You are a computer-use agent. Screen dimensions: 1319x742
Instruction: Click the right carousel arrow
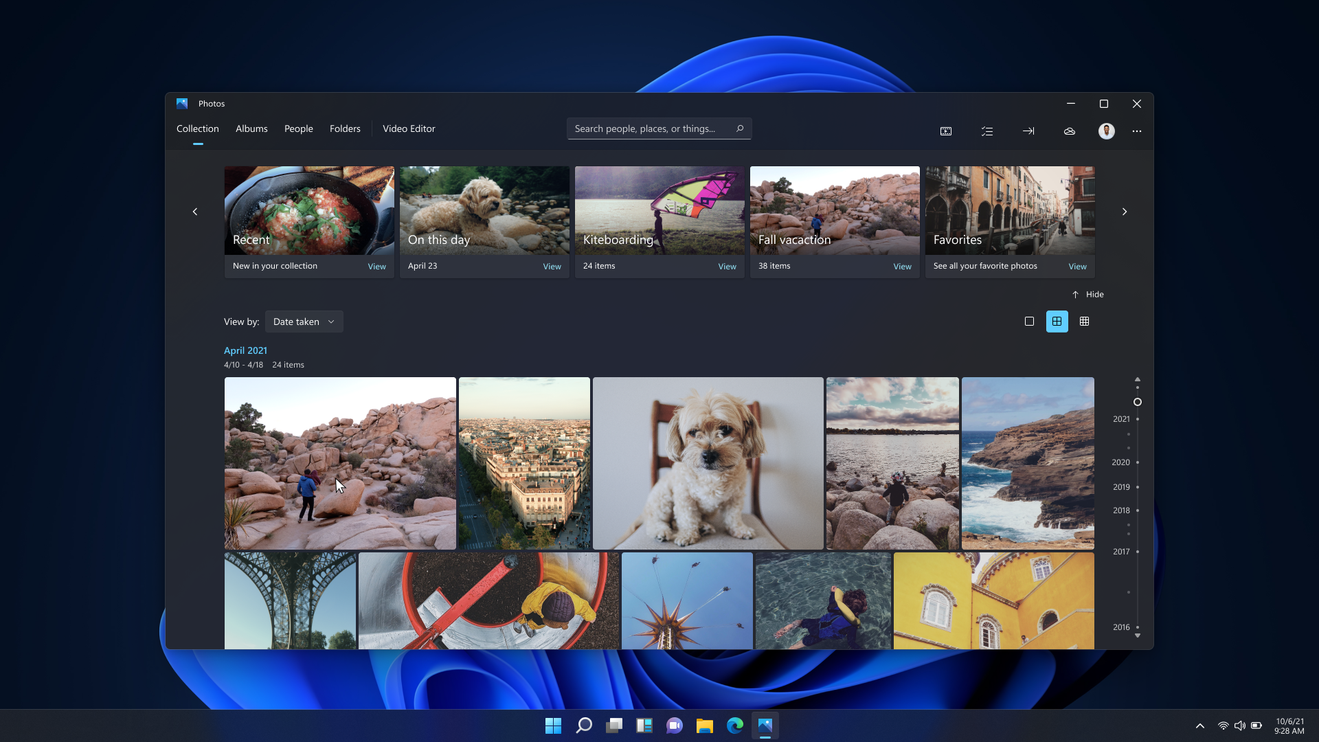(x=1124, y=212)
